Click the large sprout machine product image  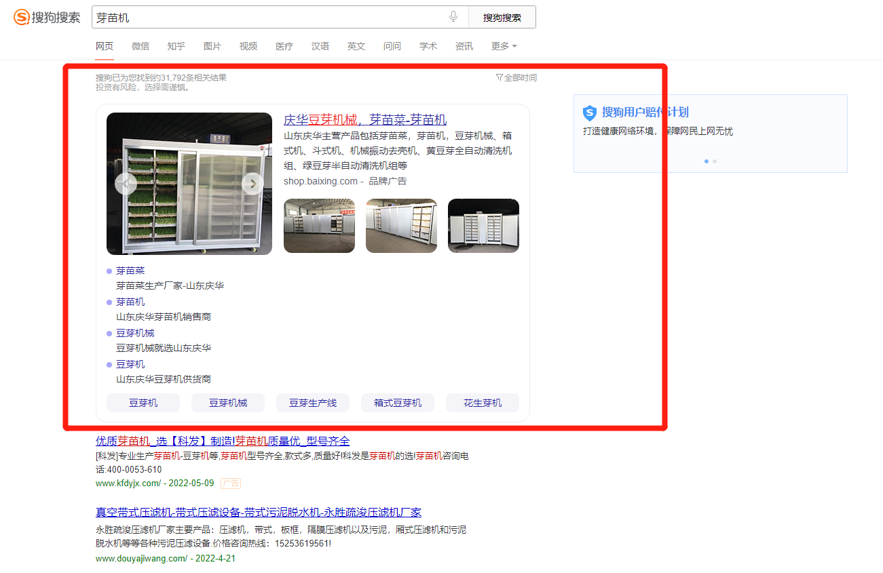point(189,184)
